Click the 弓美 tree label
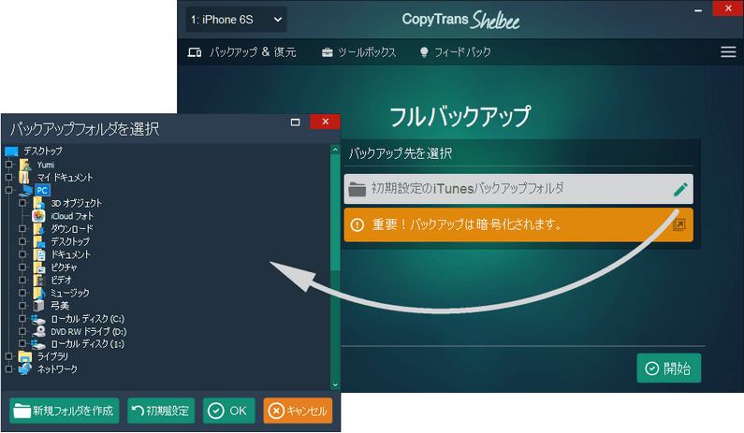 click(x=60, y=306)
